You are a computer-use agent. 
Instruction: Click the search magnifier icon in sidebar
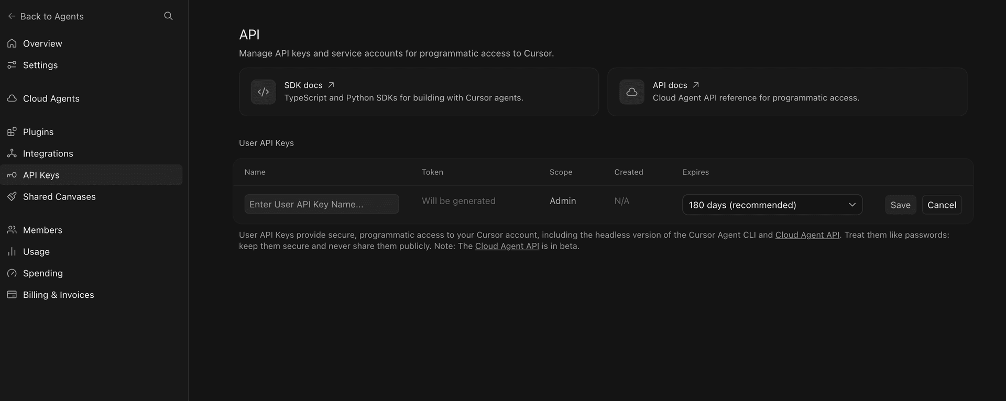(168, 16)
